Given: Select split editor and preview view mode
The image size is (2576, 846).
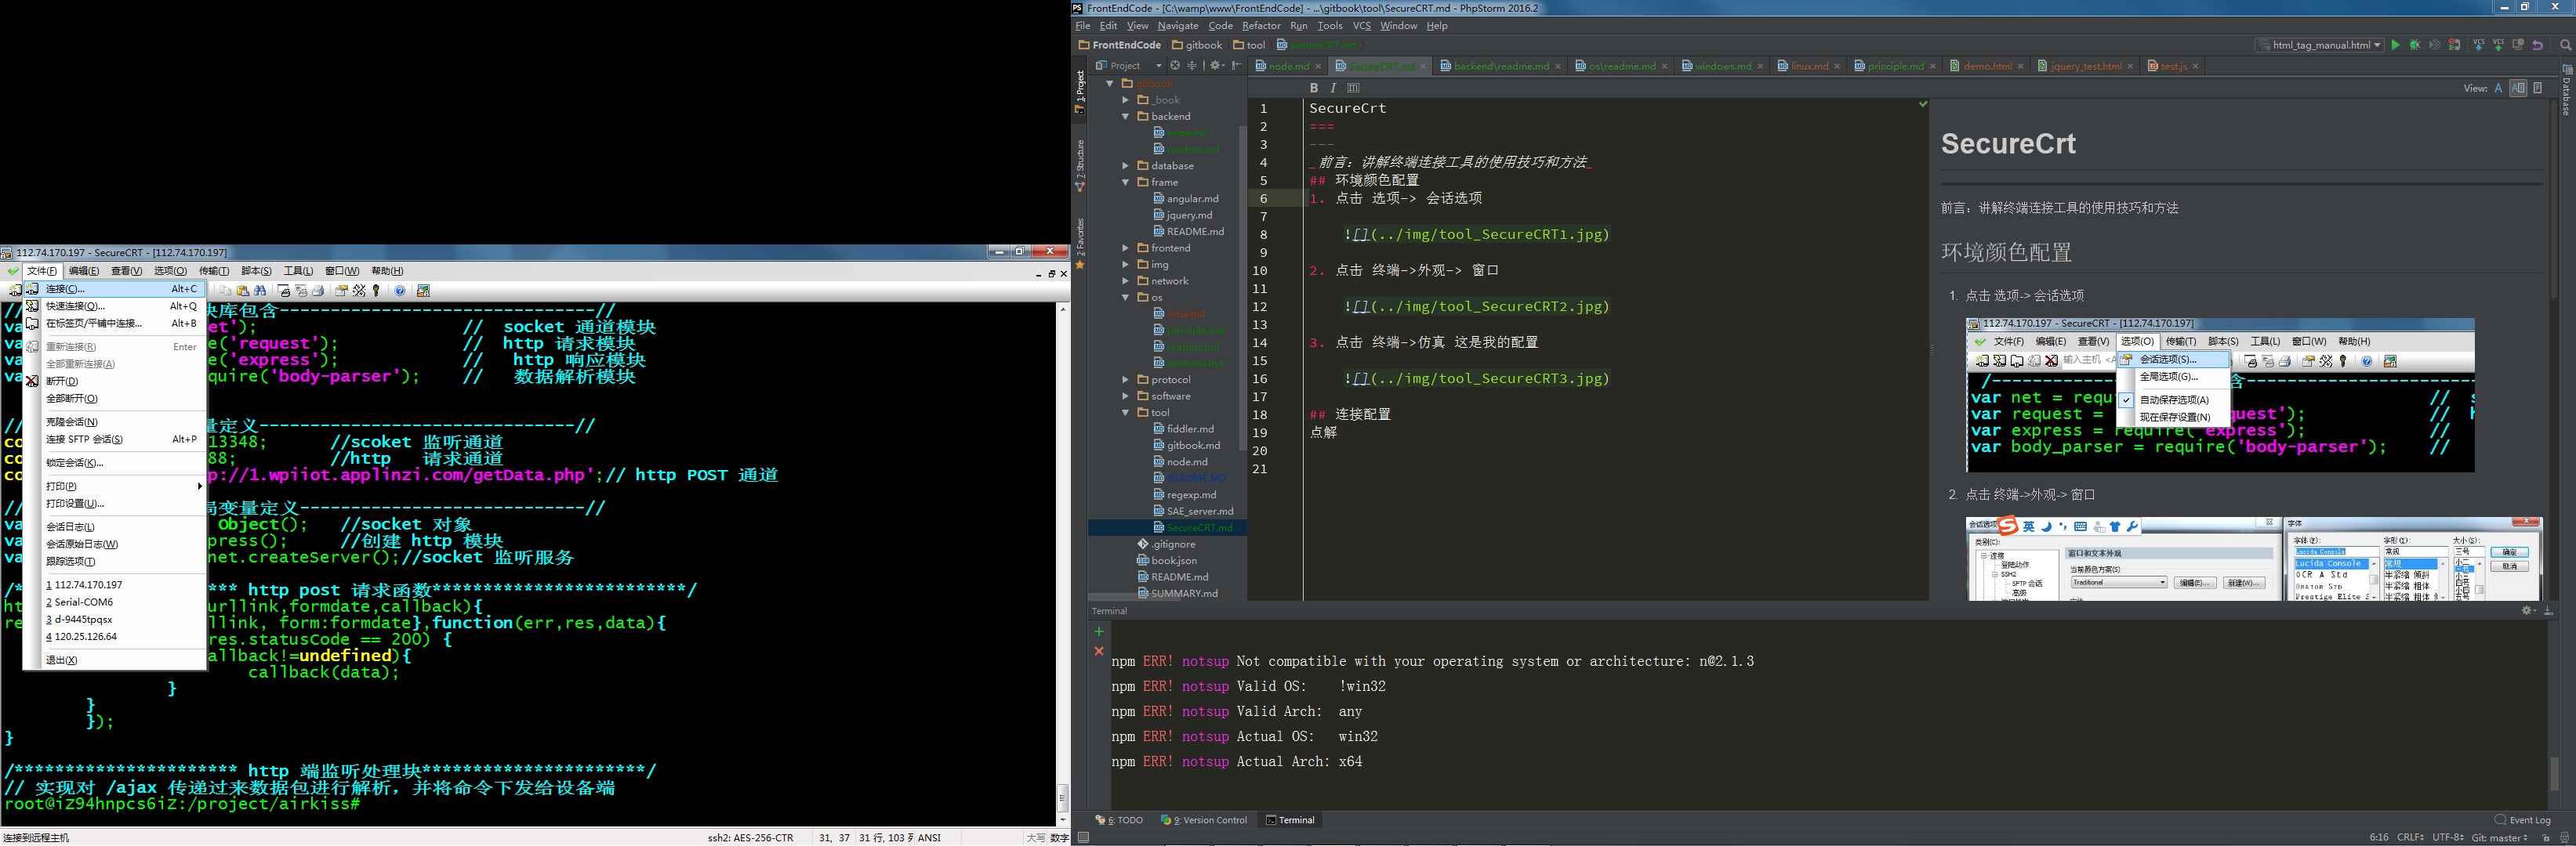Looking at the screenshot, I should (x=2518, y=88).
